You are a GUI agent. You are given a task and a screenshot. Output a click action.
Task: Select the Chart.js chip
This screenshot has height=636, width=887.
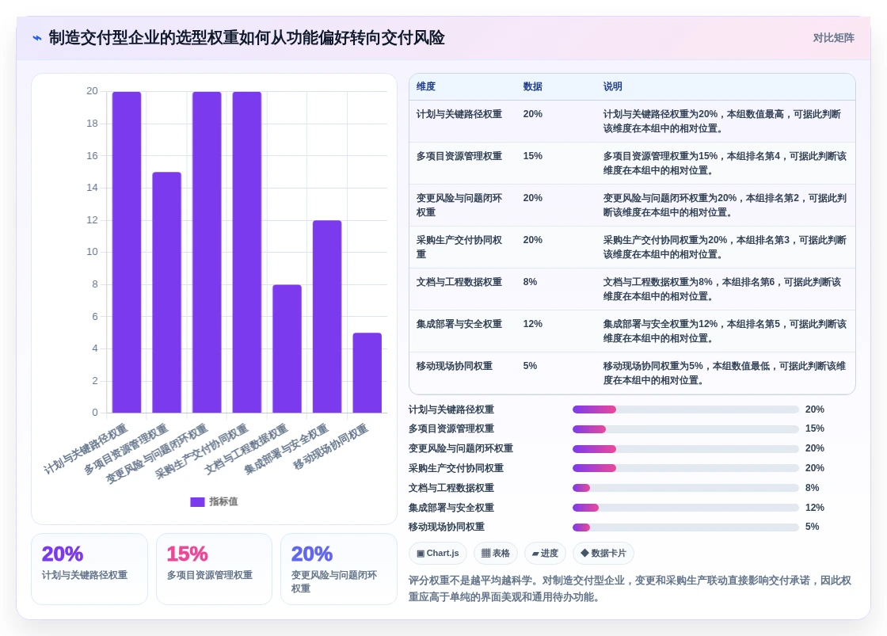[438, 553]
